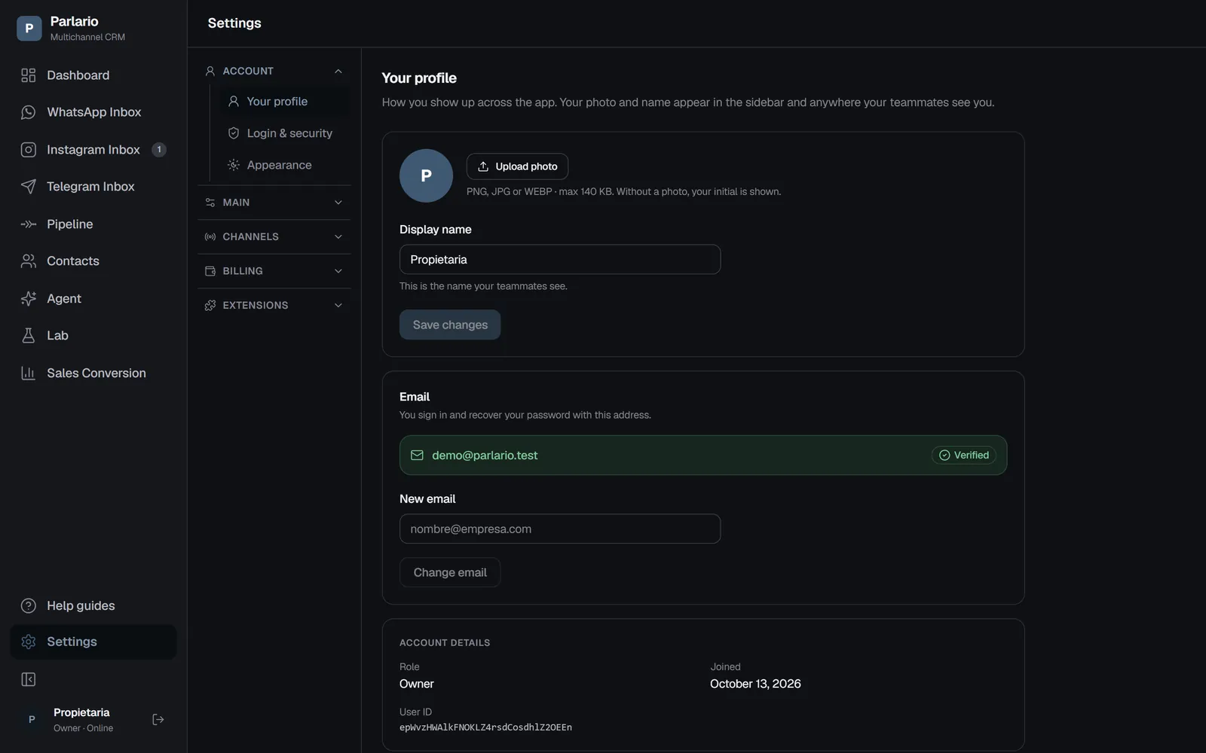Click the Settings gear icon
Viewport: 1206px width, 753px height.
click(x=29, y=642)
